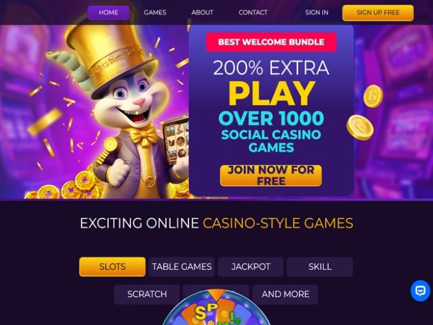
Task: Select the And More tab
Action: (285, 294)
